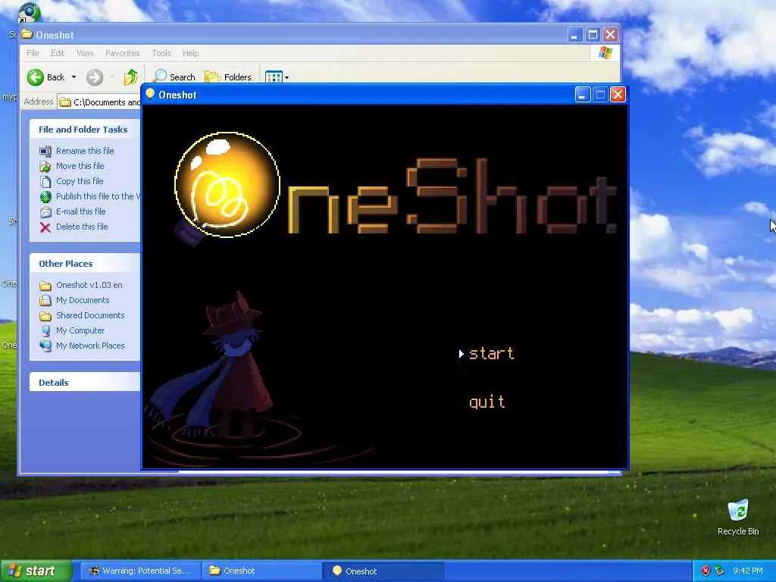Click the Oneshot game title bar lightbulb icon
The width and height of the screenshot is (776, 582).
[x=150, y=94]
